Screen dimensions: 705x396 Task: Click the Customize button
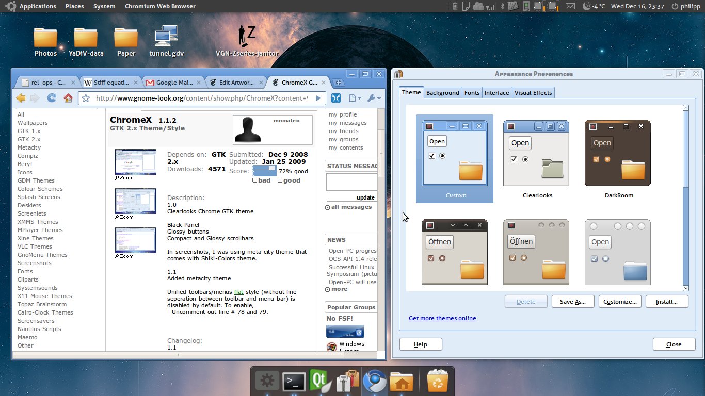(x=620, y=302)
